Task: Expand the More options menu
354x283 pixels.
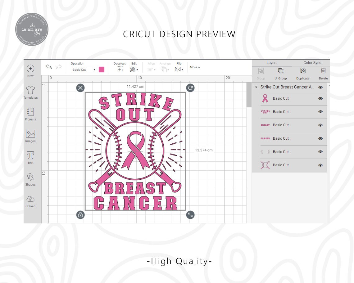Action: [x=195, y=67]
